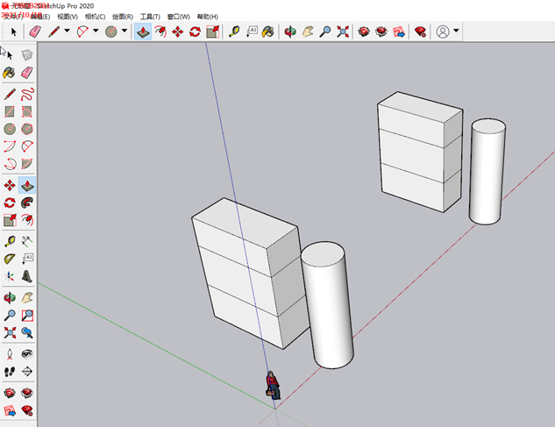
Task: Expand the user account dropdown arrow
Action: click(x=457, y=32)
